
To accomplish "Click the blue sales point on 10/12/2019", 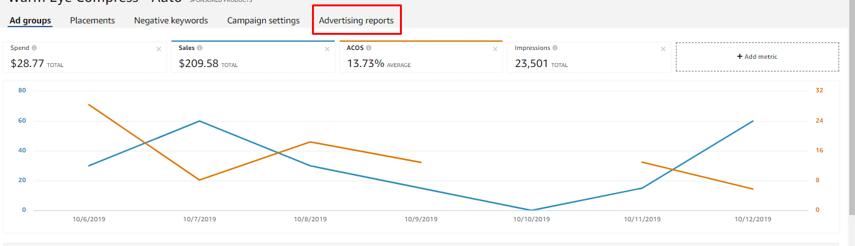I will (x=753, y=121).
